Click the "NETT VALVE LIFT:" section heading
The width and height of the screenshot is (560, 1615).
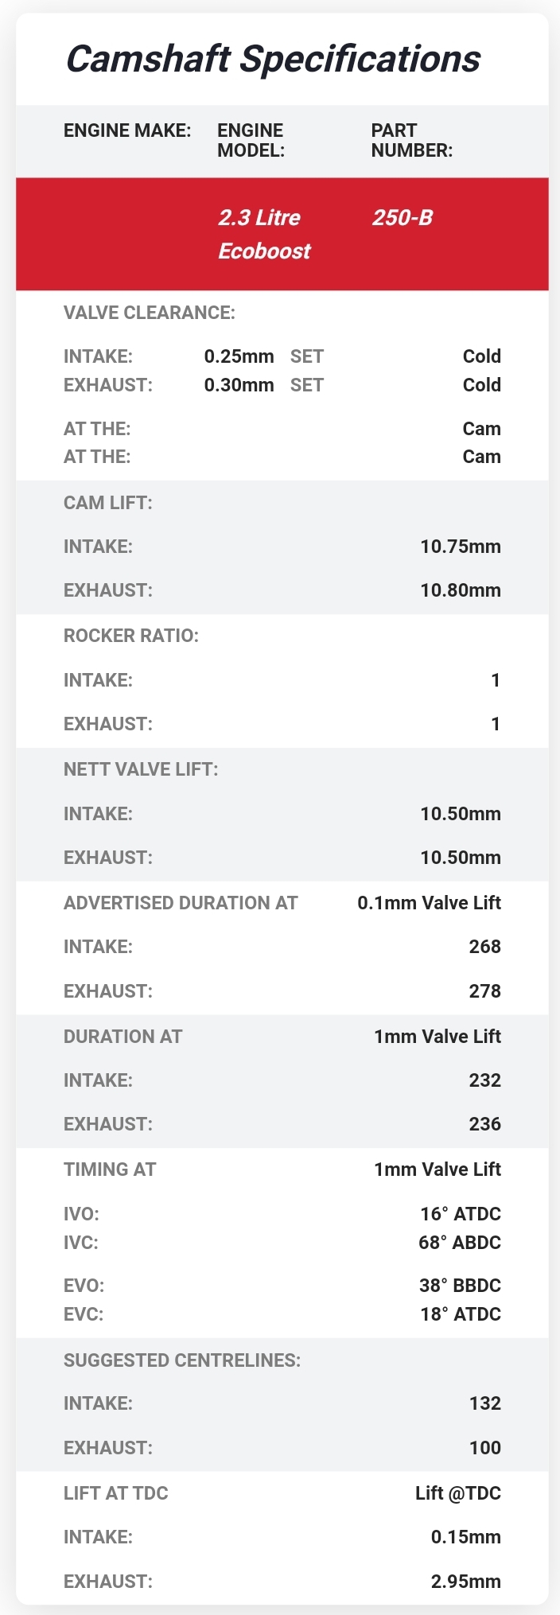pos(141,769)
